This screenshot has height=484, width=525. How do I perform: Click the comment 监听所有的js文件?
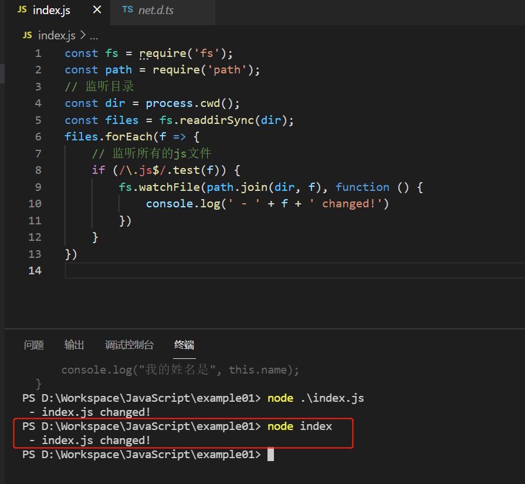(152, 154)
